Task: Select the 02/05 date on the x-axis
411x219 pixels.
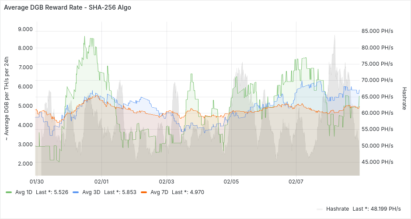Action: (231, 181)
